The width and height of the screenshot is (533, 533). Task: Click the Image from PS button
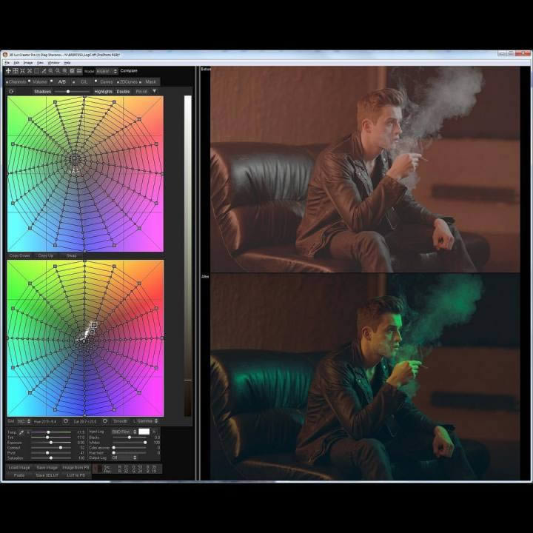(x=76, y=468)
